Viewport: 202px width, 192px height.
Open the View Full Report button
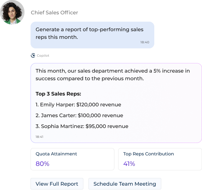(x=57, y=184)
